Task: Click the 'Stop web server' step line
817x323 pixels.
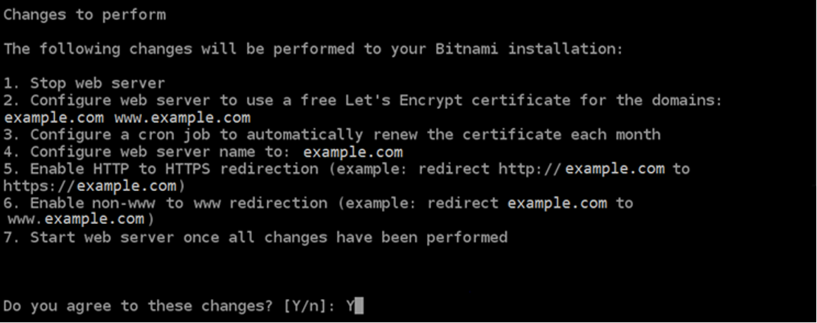Action: (x=84, y=84)
